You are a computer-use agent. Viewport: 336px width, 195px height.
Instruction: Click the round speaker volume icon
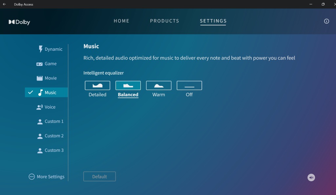click(x=311, y=177)
